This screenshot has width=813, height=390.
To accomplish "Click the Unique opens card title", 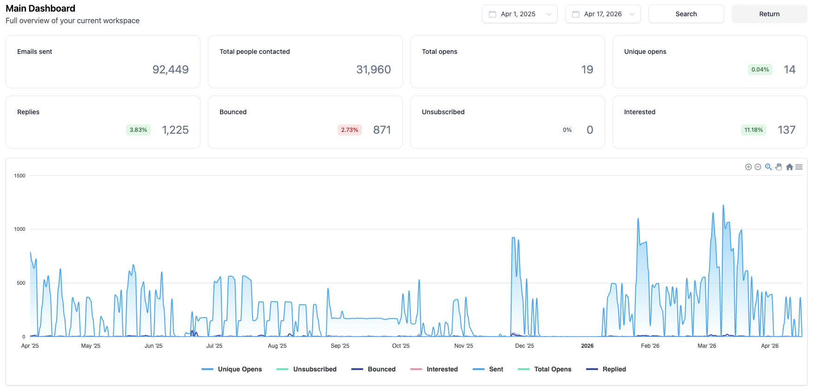I will coord(645,52).
